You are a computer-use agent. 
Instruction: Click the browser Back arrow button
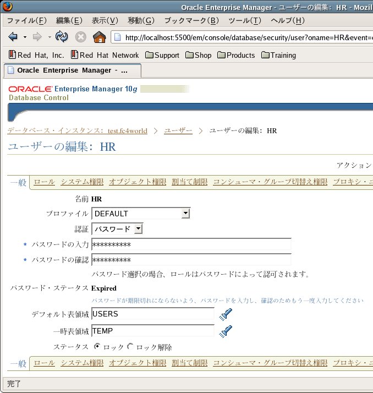pos(13,37)
